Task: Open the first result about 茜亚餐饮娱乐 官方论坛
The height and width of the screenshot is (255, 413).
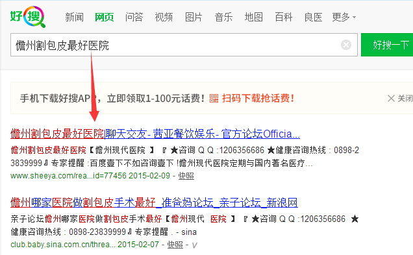Action: pyautogui.click(x=155, y=134)
